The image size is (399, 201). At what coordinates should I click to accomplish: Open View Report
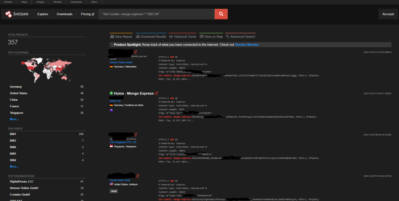pos(121,36)
